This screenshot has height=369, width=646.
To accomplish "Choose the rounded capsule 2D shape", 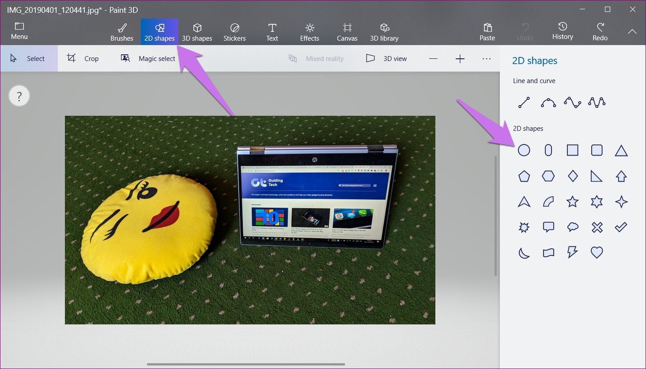I will pyautogui.click(x=549, y=150).
